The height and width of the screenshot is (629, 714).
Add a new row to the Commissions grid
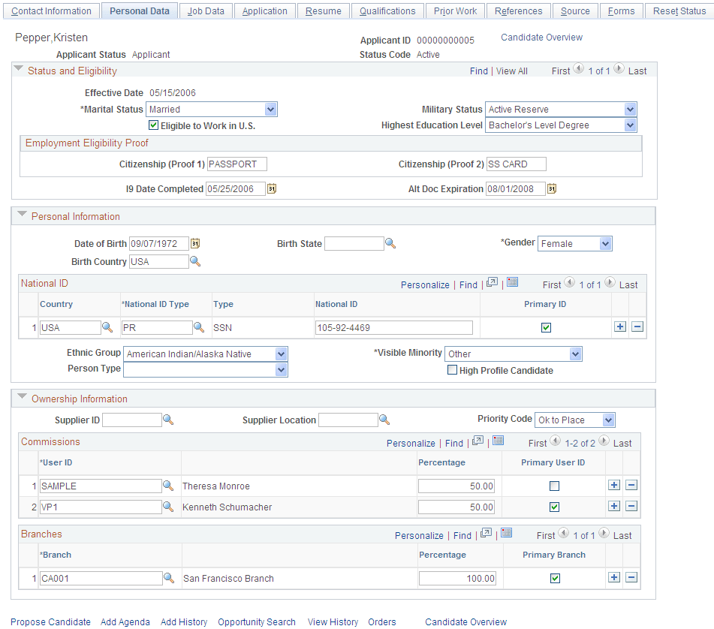tap(614, 485)
